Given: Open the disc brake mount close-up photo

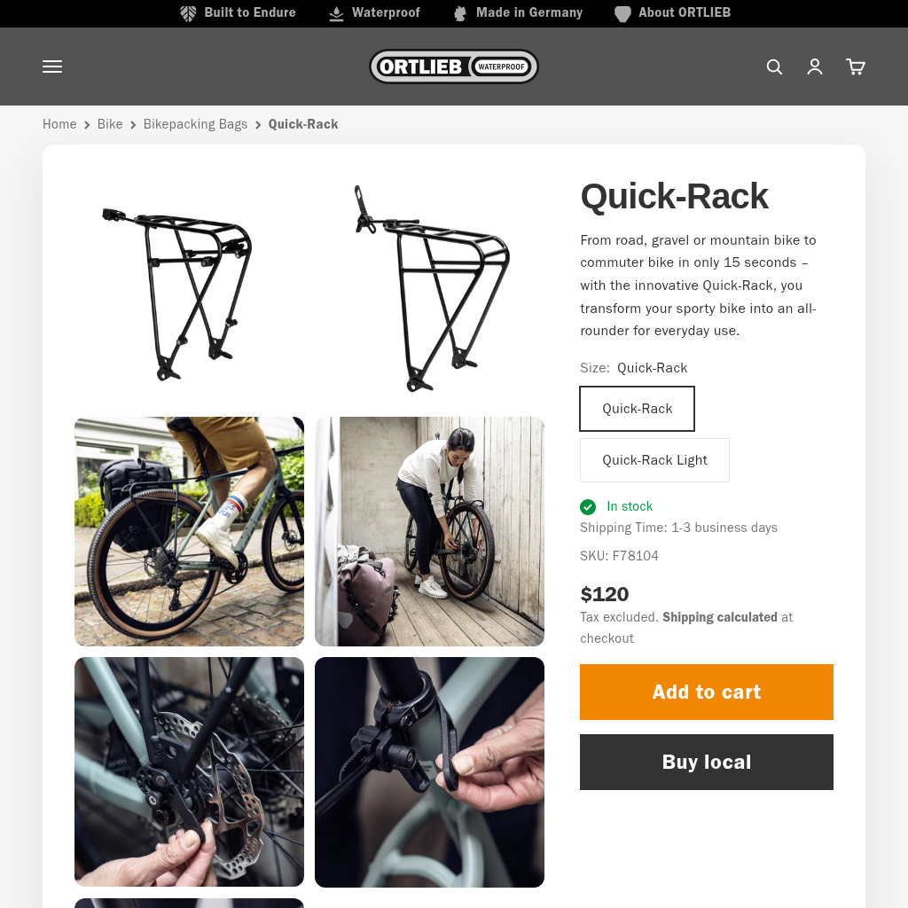Looking at the screenshot, I should coord(189,771).
